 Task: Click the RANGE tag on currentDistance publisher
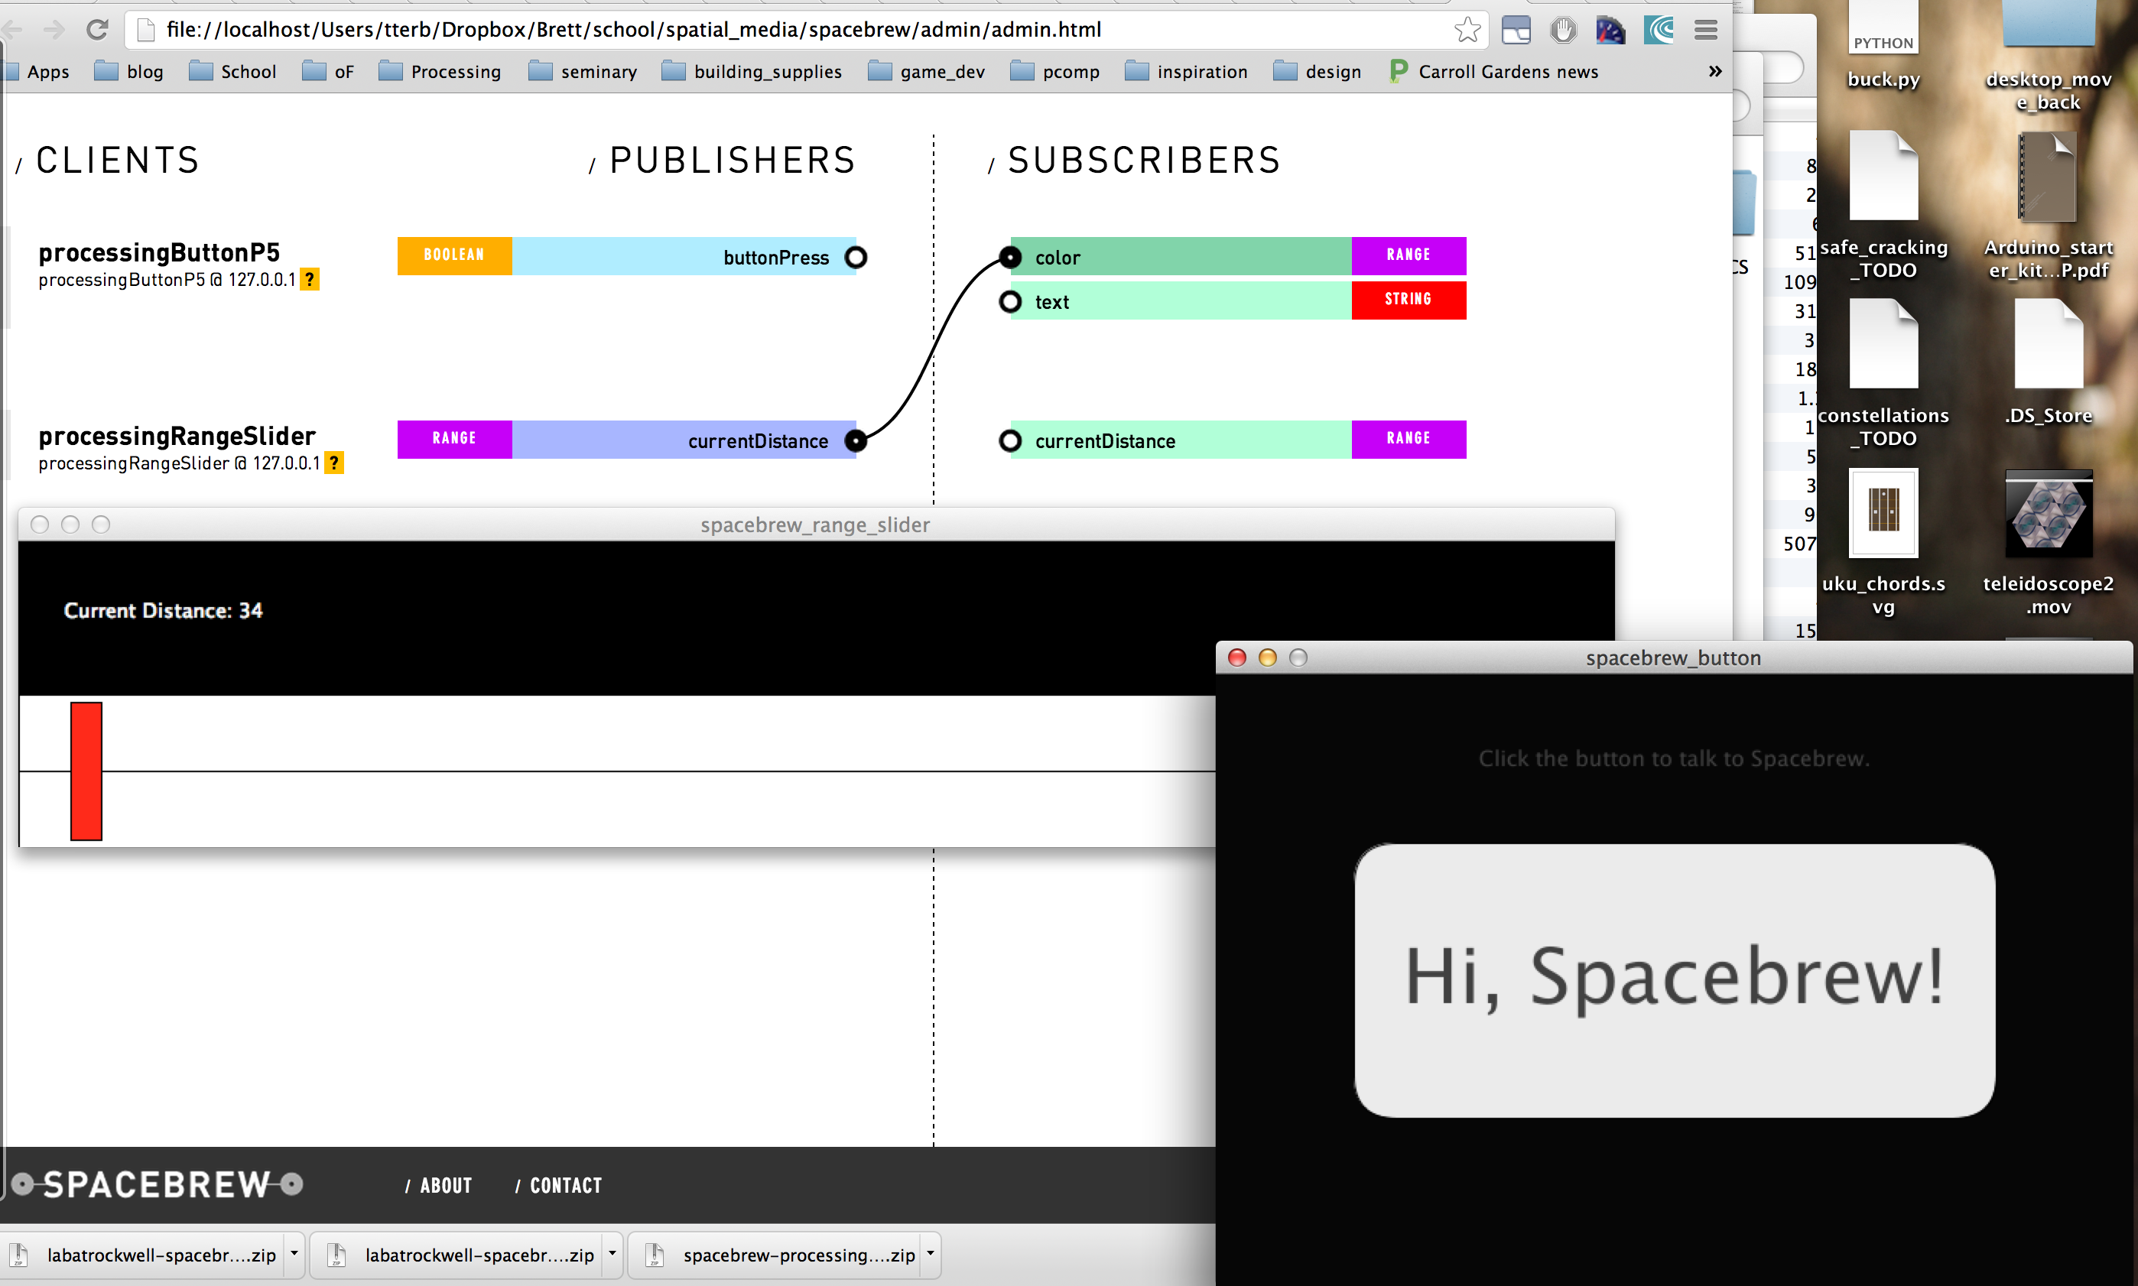point(454,440)
